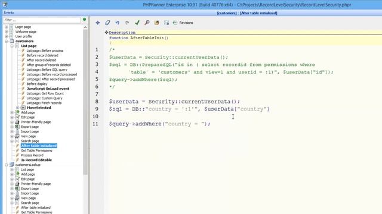Viewport: 382px width, 214px height.
Task: Click the Undo arrow in editor toolbar
Action: coord(118,23)
